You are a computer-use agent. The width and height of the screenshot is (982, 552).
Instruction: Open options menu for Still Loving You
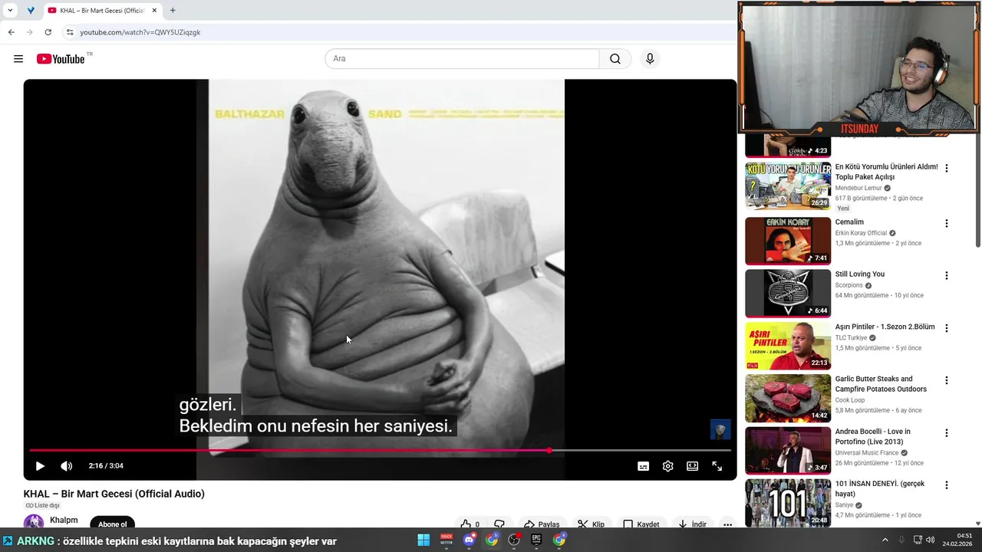point(946,275)
